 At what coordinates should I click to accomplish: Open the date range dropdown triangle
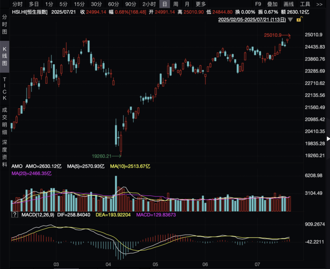290,20
